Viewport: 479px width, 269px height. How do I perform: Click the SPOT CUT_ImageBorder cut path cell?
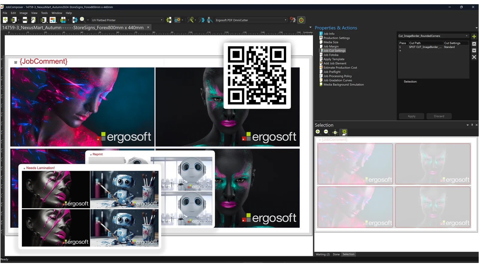(425, 47)
